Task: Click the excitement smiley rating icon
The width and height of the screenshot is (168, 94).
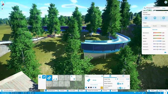Action: click(146, 18)
